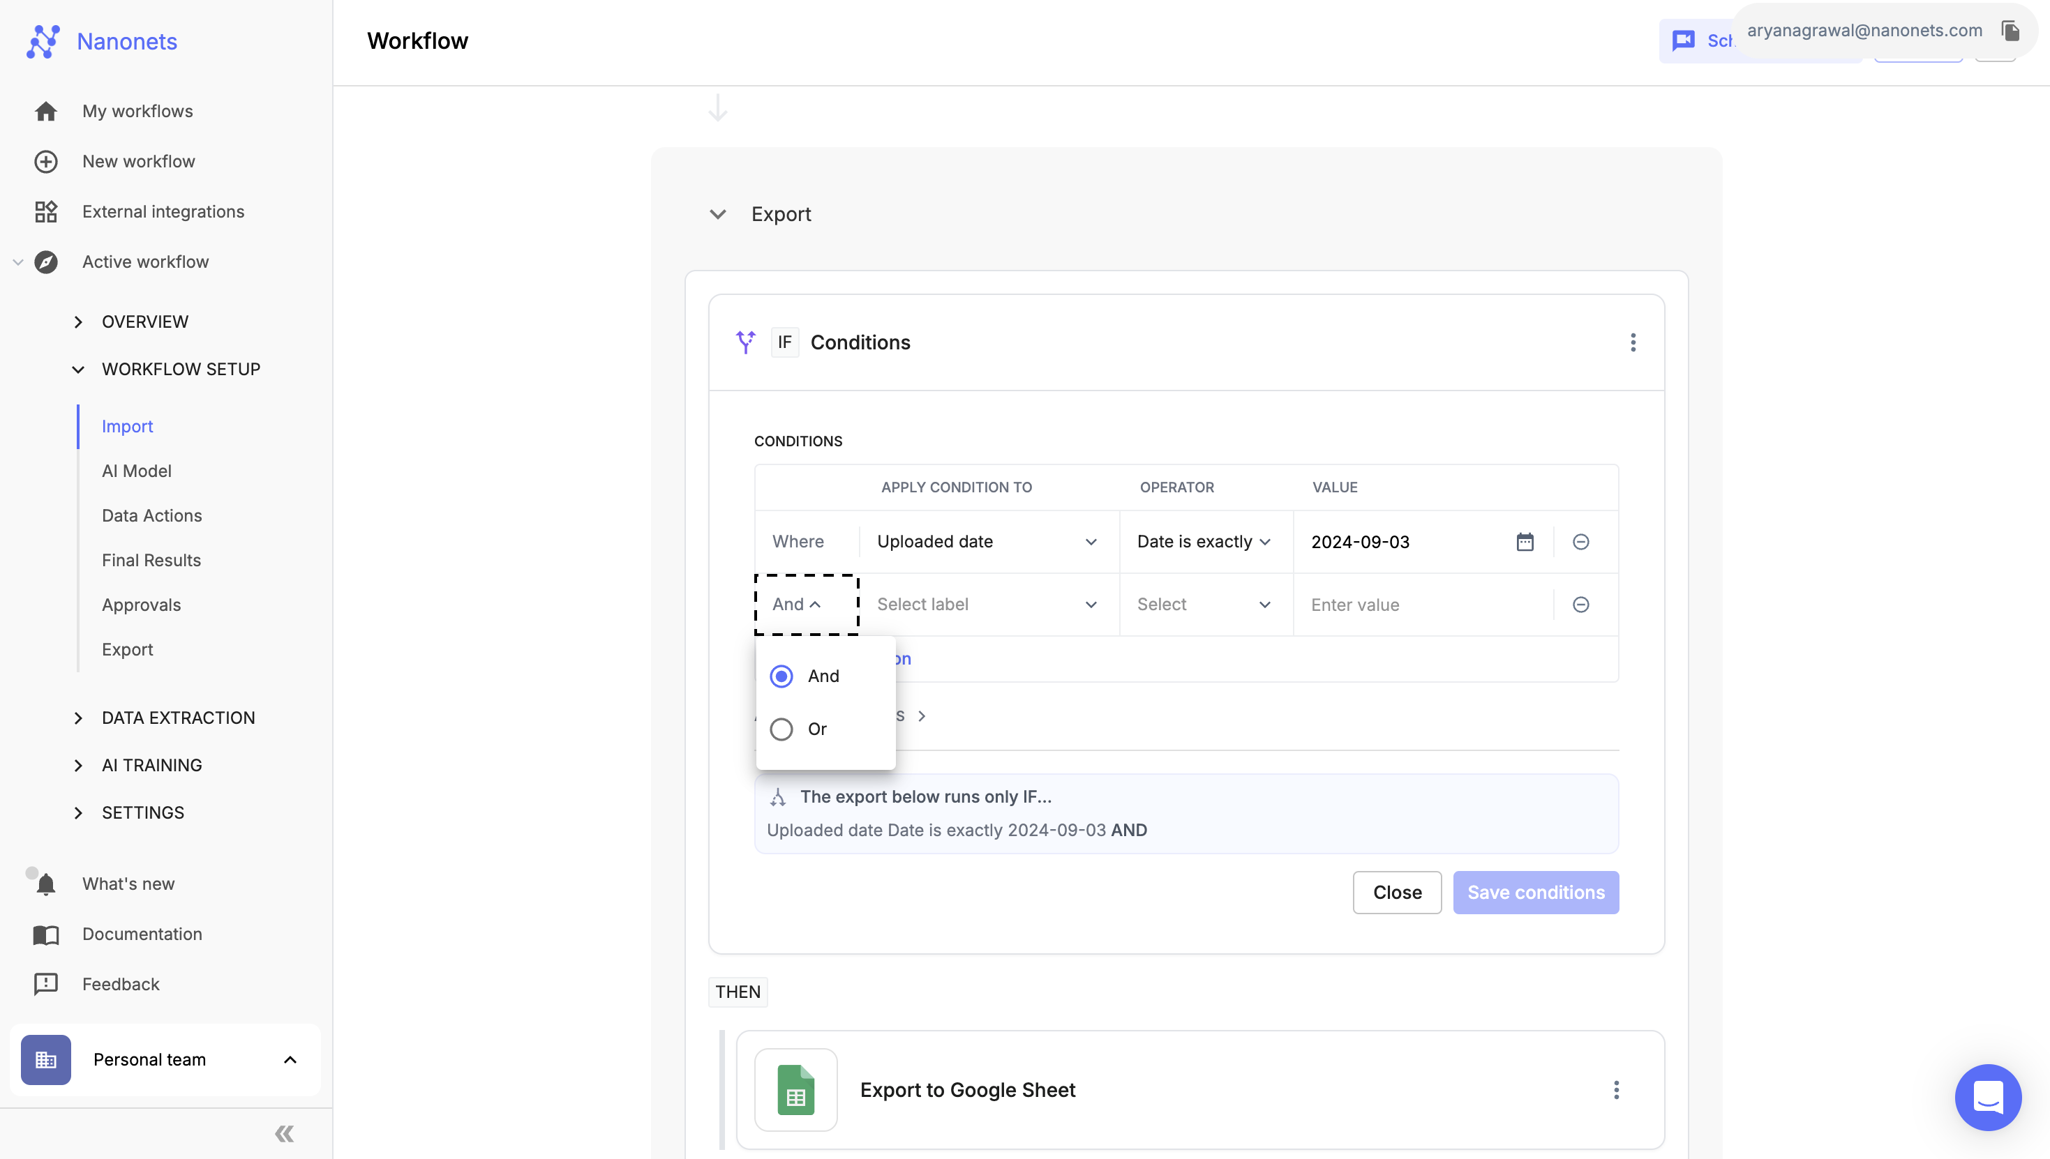
Task: Expand the DATA EXTRACTION section
Action: (78, 718)
